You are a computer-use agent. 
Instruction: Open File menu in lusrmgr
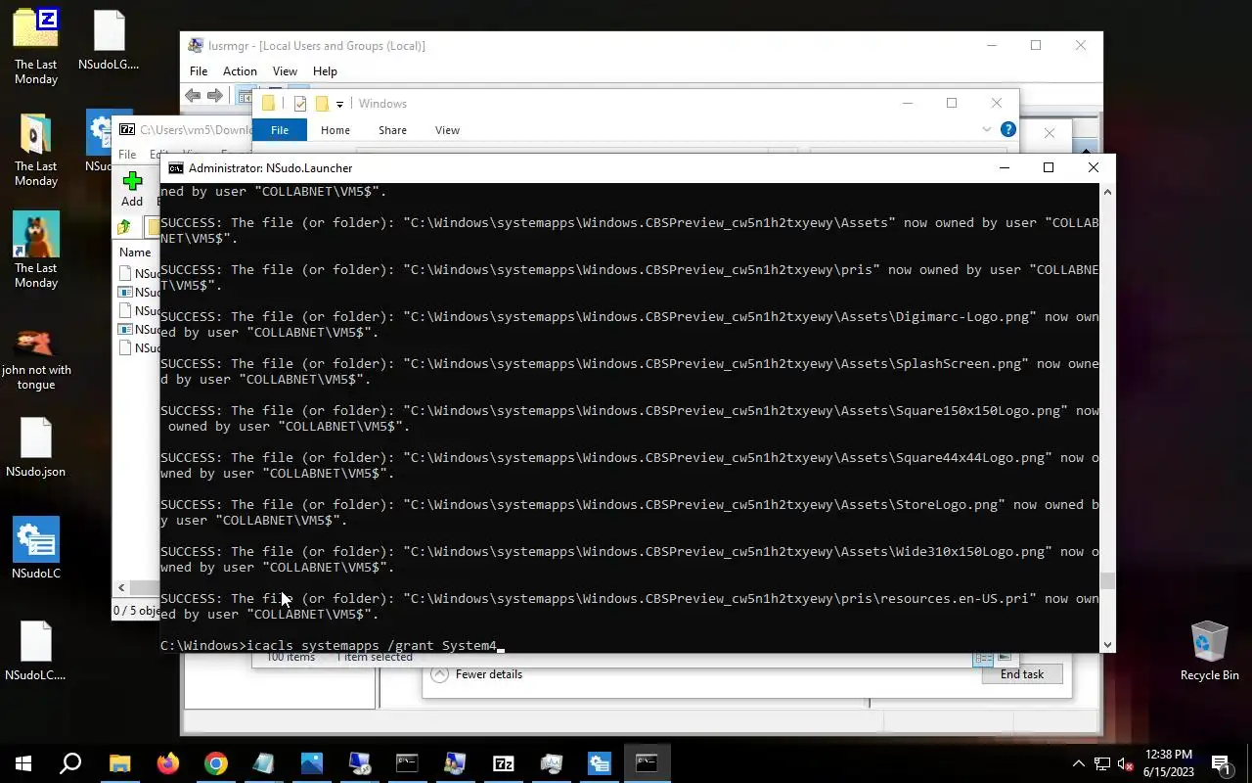tap(199, 70)
